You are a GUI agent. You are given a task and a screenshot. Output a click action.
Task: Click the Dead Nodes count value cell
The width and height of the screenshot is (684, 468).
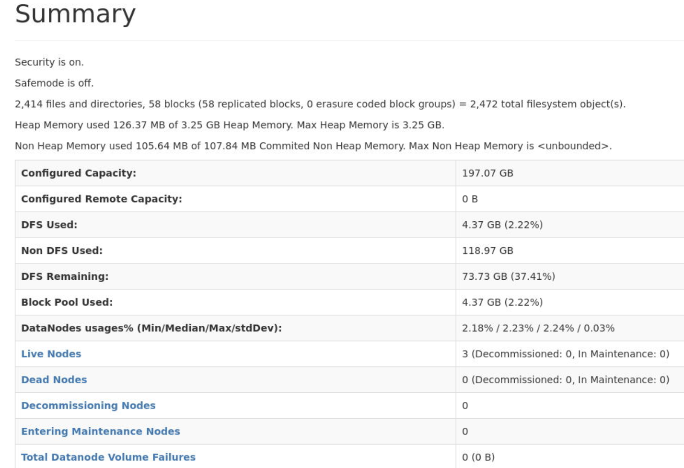[x=565, y=380]
